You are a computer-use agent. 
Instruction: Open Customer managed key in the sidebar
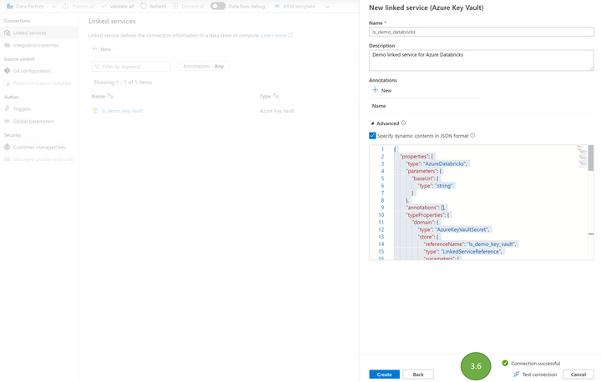(39, 147)
